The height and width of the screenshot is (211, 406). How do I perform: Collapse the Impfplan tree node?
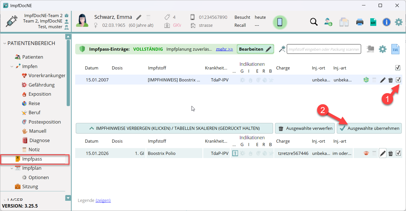click(12, 168)
